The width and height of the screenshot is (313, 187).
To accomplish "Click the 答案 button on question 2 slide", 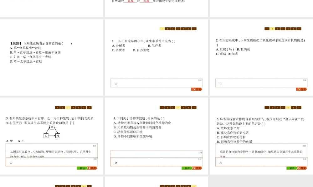I will pos(302,89).
